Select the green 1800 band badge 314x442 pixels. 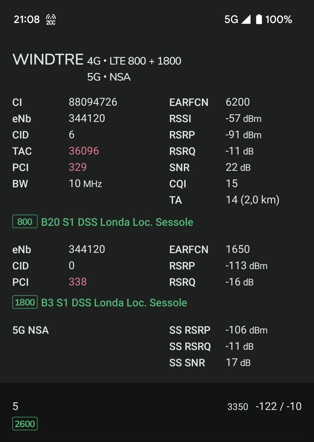(x=25, y=302)
